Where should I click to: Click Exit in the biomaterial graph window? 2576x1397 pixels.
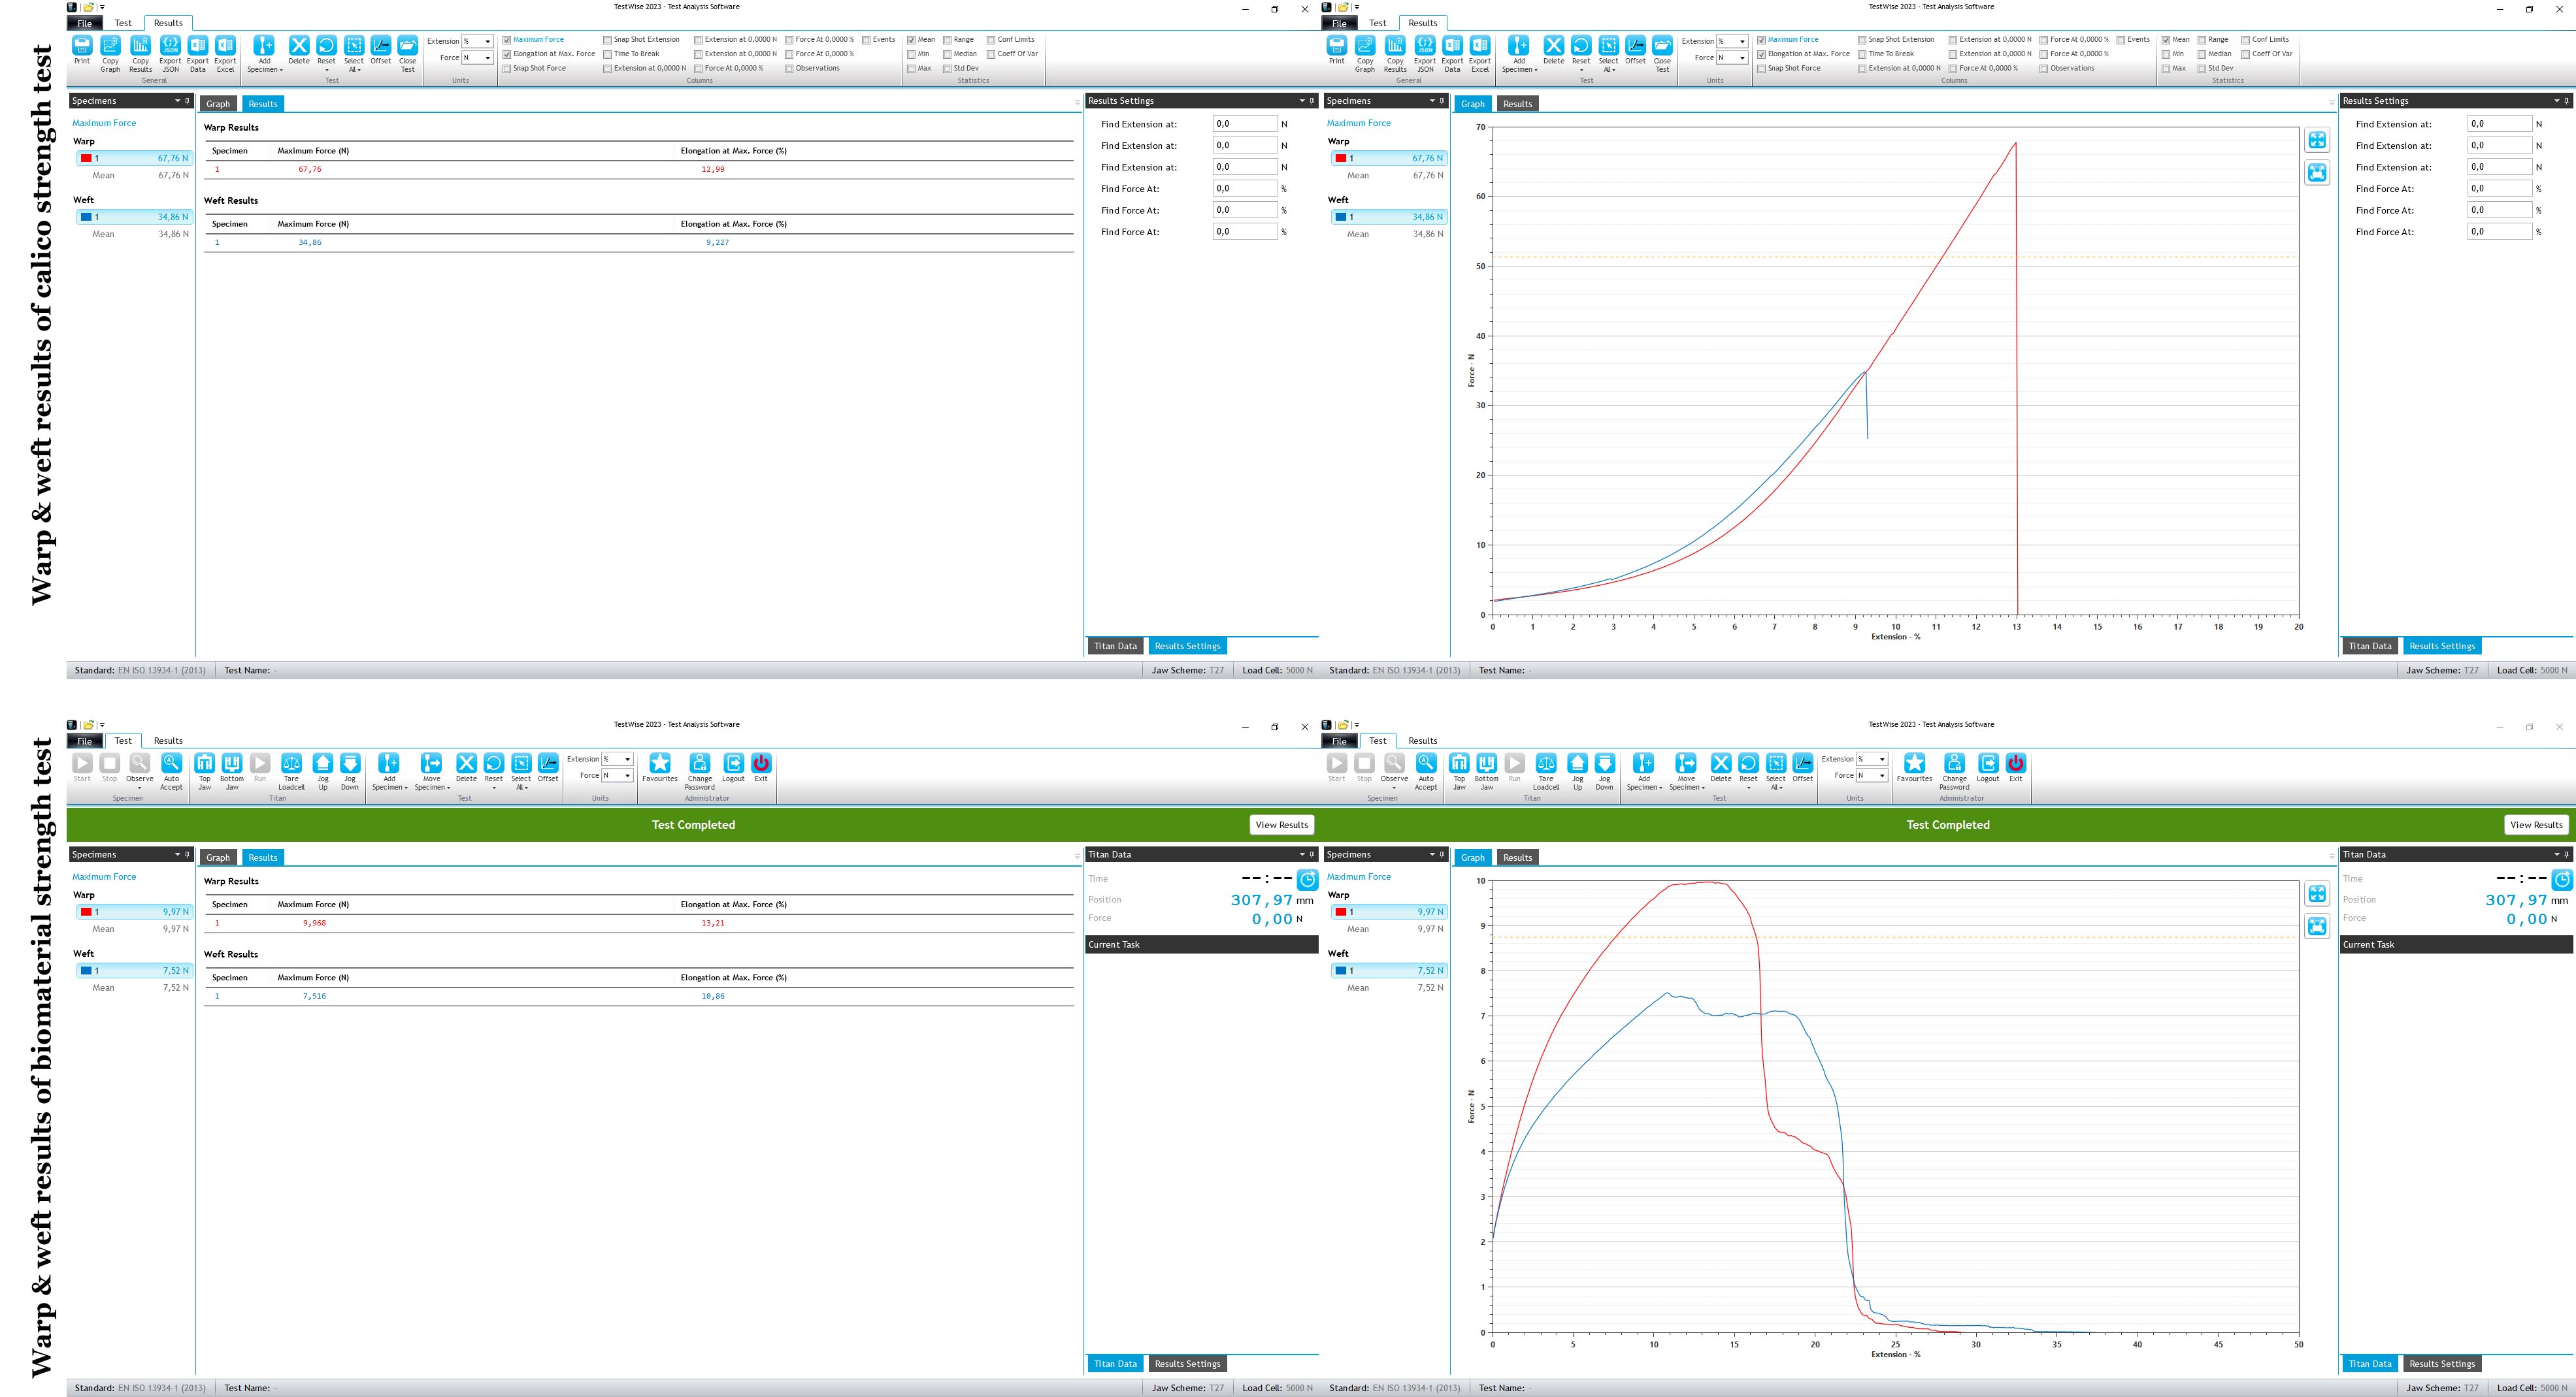coord(2016,769)
